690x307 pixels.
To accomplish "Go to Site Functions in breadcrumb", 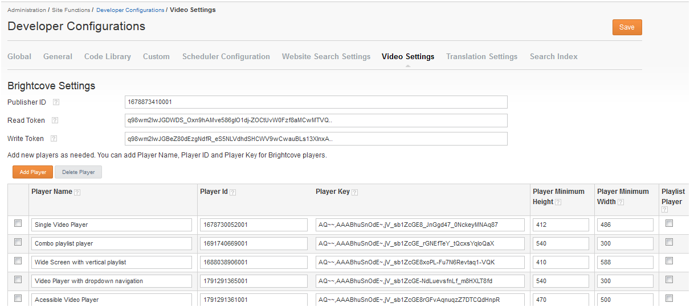I will pyautogui.click(x=71, y=10).
